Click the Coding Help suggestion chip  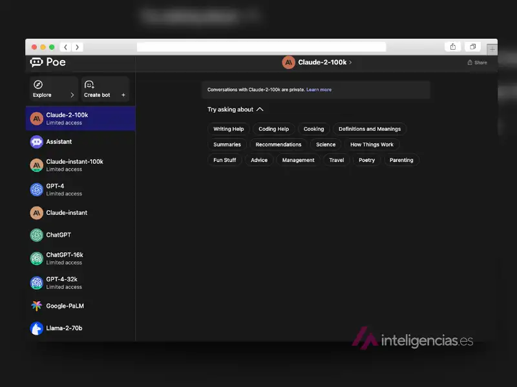coord(273,129)
